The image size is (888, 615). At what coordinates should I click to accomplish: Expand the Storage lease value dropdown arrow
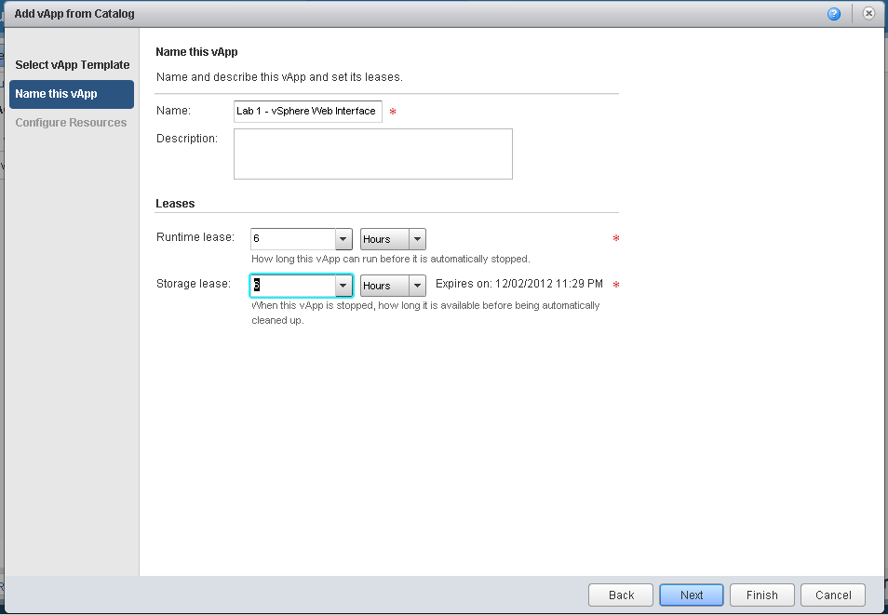[343, 286]
